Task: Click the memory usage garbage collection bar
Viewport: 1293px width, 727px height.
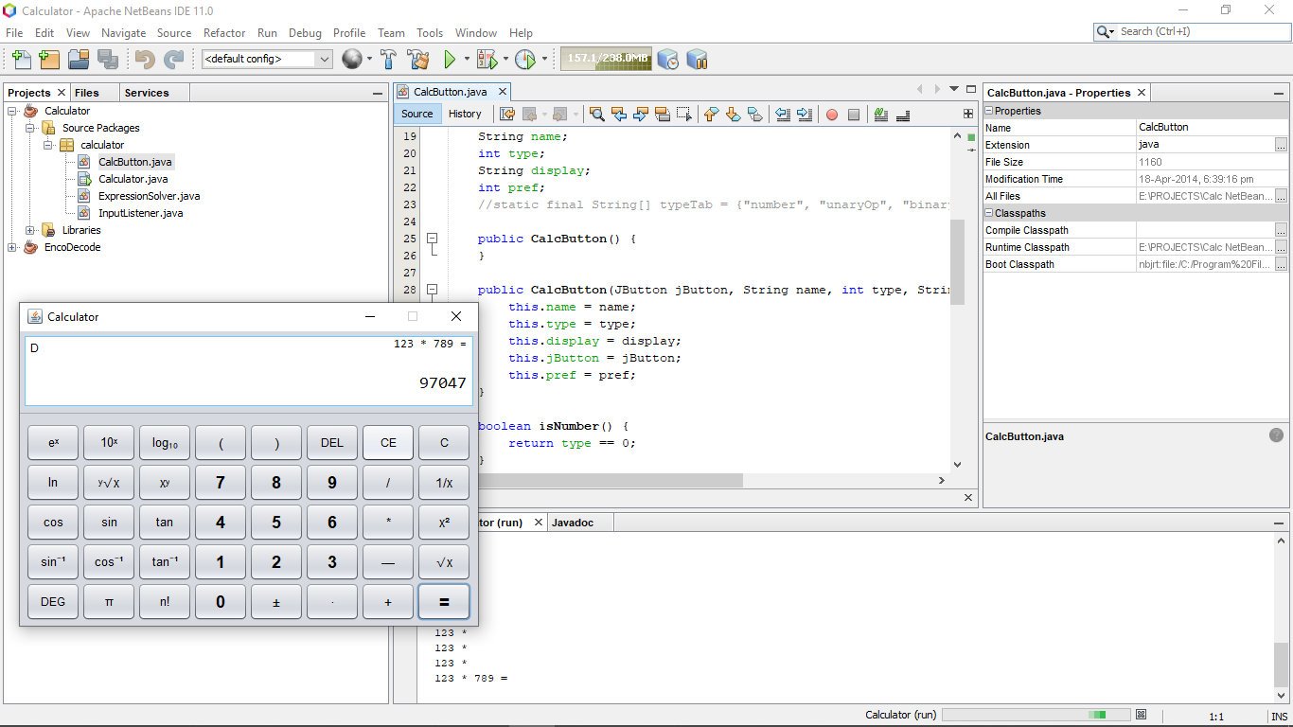Action: [606, 59]
